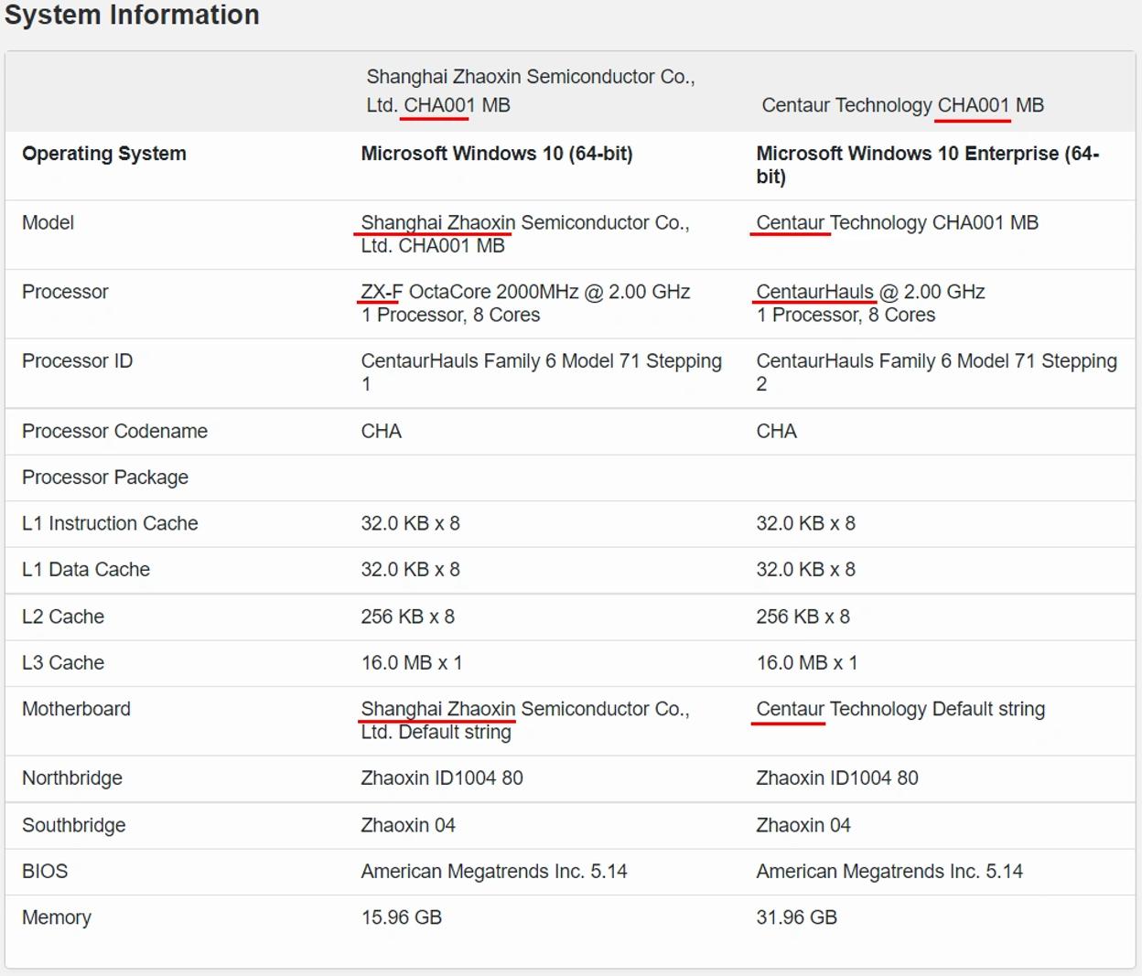Click the "L3 Cache" row label
Viewport: 1142px width, 976px height.
point(63,662)
